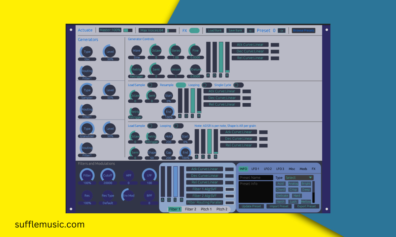Open the Atk Curve:Linear dropdown
Screen dimensions: 396x237
250,44
